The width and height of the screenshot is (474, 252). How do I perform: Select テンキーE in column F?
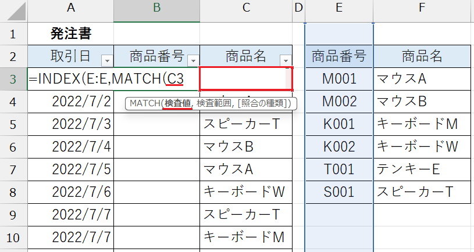(x=422, y=170)
